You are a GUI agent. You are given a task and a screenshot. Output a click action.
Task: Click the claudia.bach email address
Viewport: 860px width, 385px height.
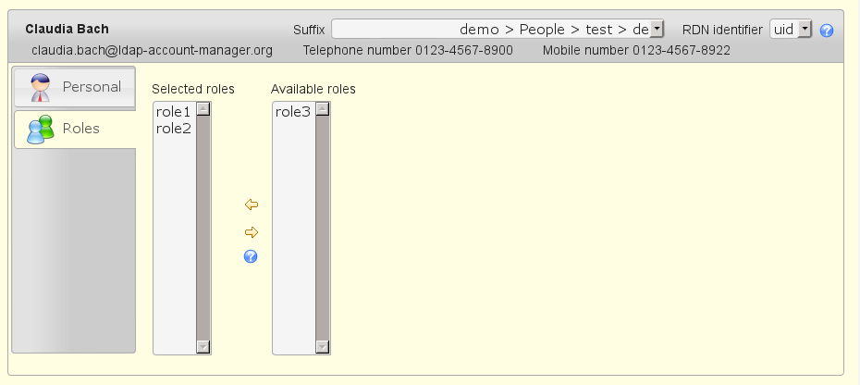153,50
